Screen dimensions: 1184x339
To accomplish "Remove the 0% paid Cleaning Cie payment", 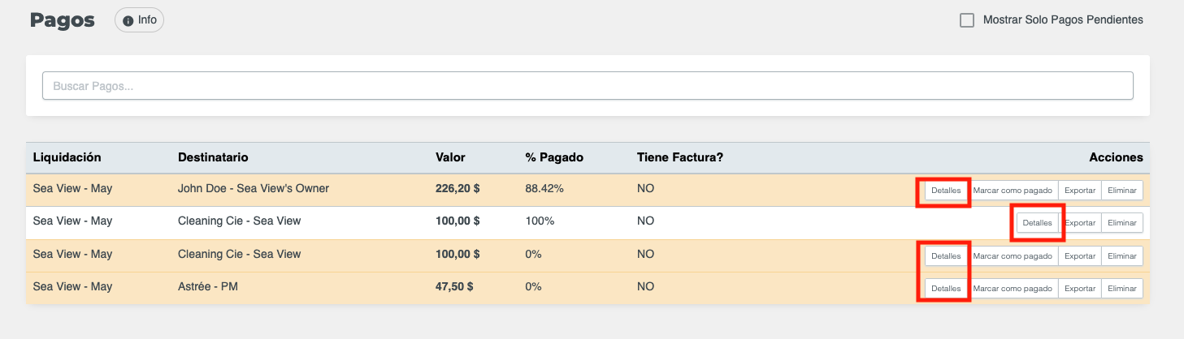I will (1121, 256).
